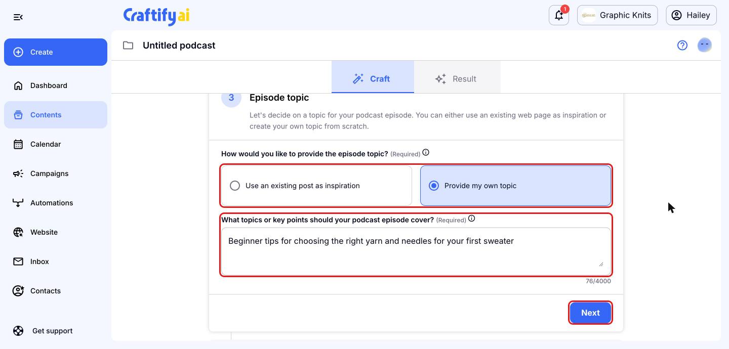Viewport: 729px width, 349px height.
Task: Click the 76/4000 character counter
Action: point(598,281)
